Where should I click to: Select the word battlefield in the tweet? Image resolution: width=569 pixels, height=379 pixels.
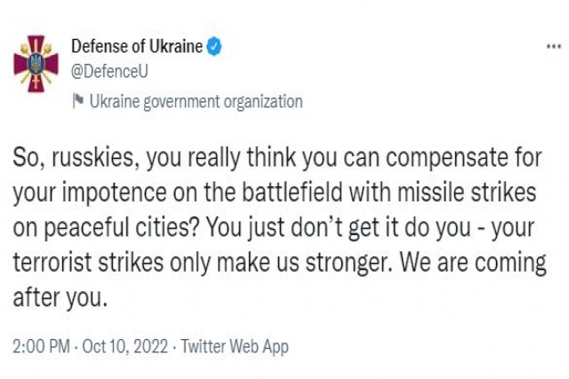click(293, 192)
